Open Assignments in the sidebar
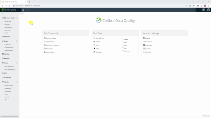Viewport: 211px width, 118px height. pos(8,27)
